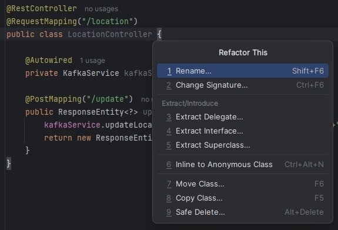Viewport: 338px width, 230px height.
Task: Click the KafkaService type name
Action: [x=91, y=73]
